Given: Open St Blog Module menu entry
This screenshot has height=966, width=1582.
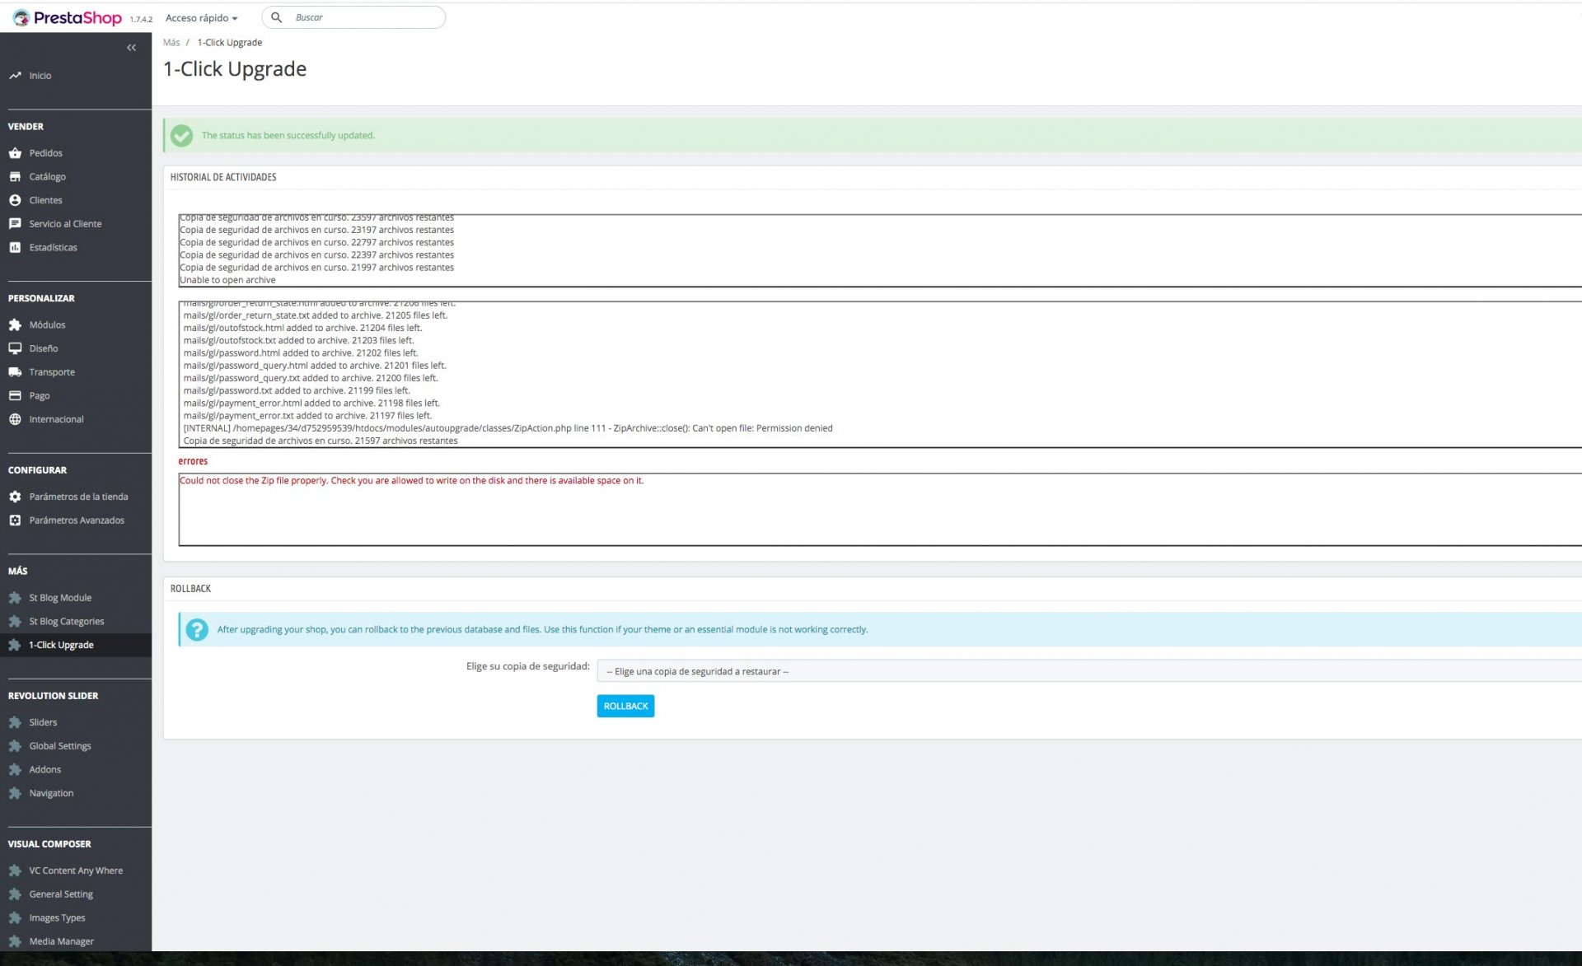Looking at the screenshot, I should pos(60,598).
